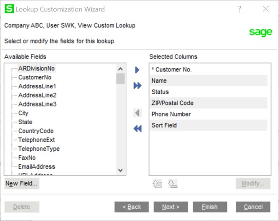The image size is (279, 221).
Task: Select EmailAddress field
Action: point(36,167)
